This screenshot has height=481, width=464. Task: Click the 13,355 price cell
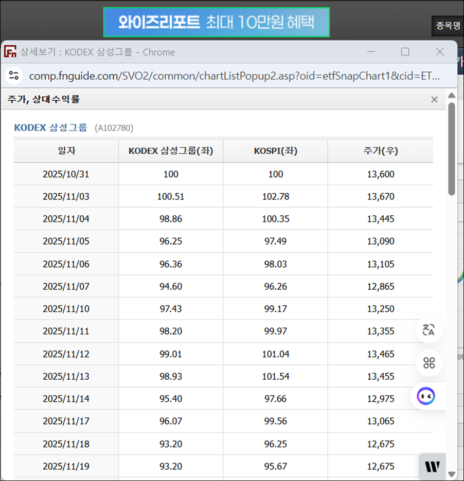[381, 331]
